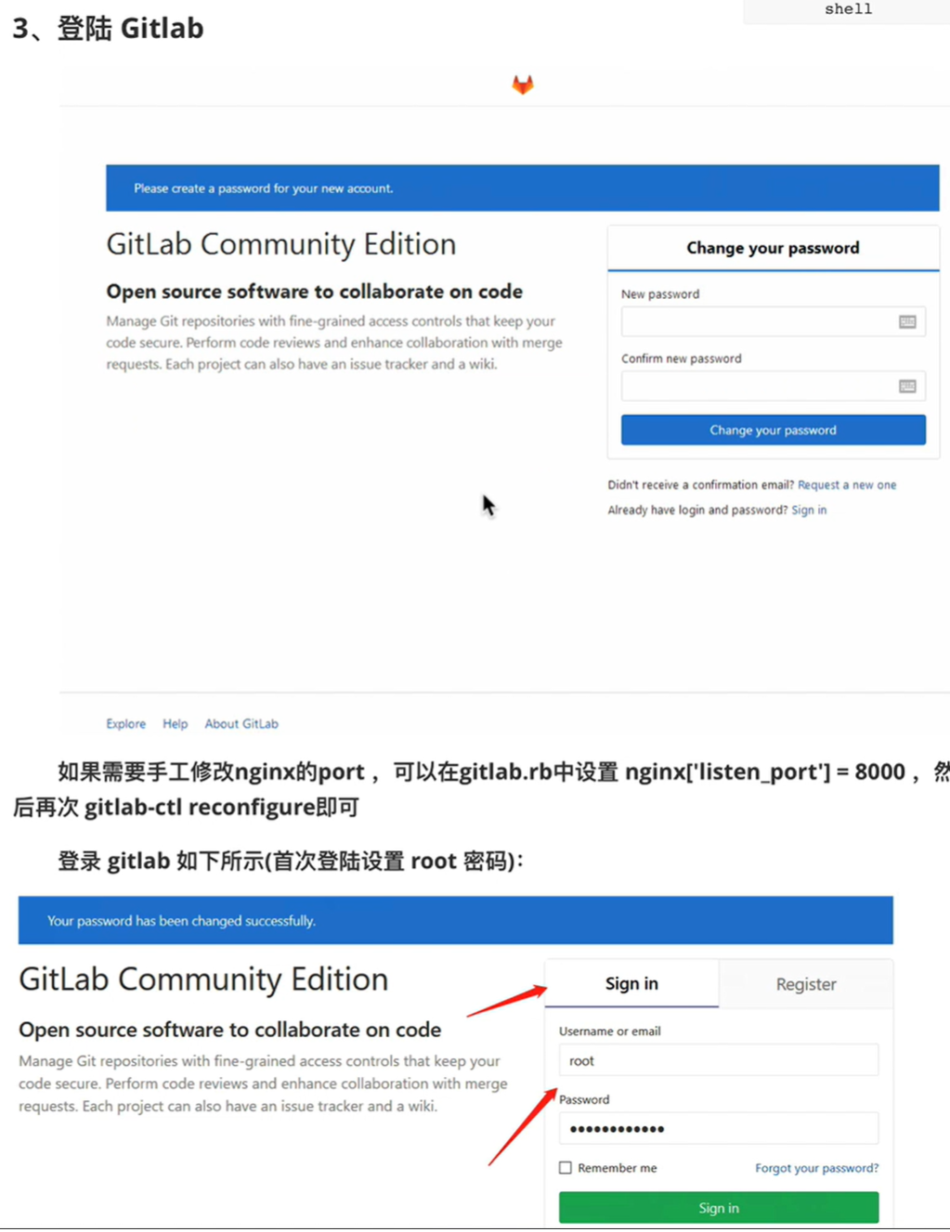
Task: Click the '3、登陆 Gitlab' heading
Action: coord(108,28)
